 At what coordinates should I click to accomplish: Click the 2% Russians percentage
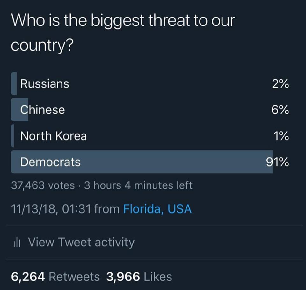[280, 84]
